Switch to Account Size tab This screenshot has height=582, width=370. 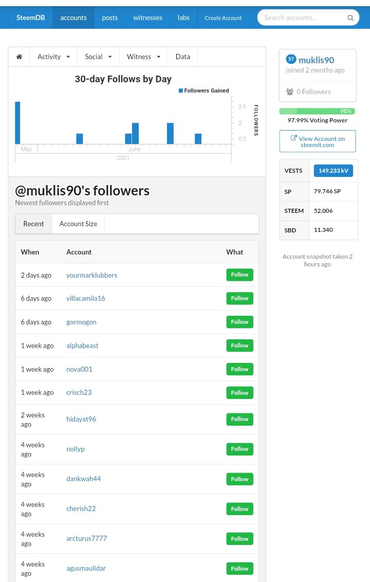click(x=78, y=224)
